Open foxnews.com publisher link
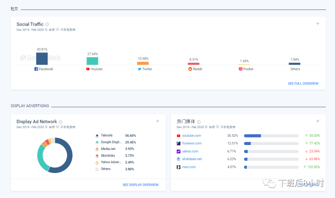Image resolution: width=335 pixels, height=198 pixels. pos(192,143)
